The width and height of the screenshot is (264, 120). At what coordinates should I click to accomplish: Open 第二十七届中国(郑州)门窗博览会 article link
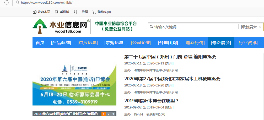tap(170, 57)
